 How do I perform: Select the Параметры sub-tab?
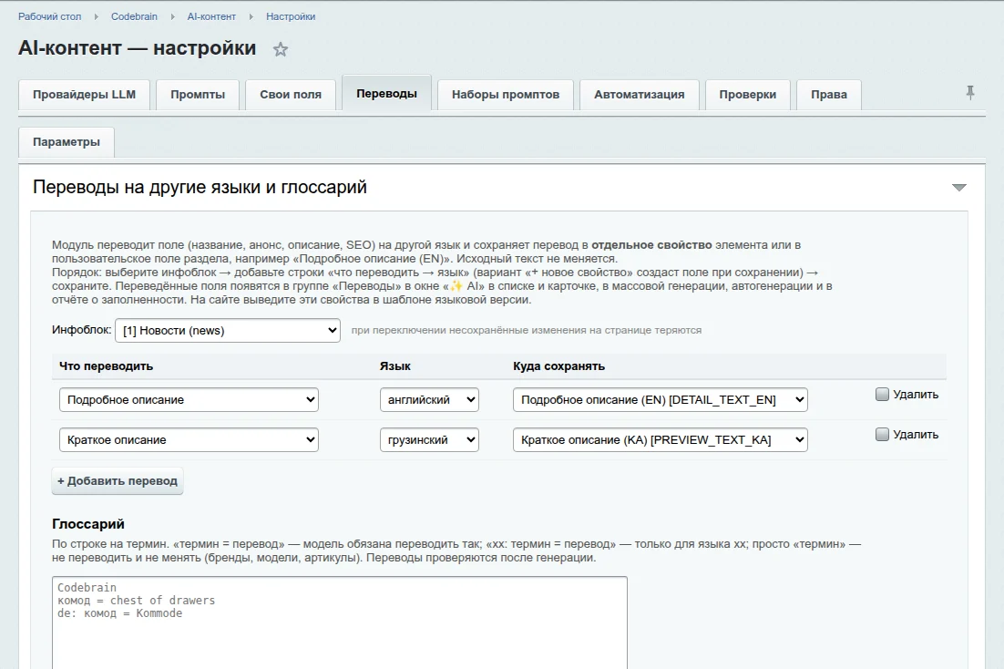pos(67,142)
